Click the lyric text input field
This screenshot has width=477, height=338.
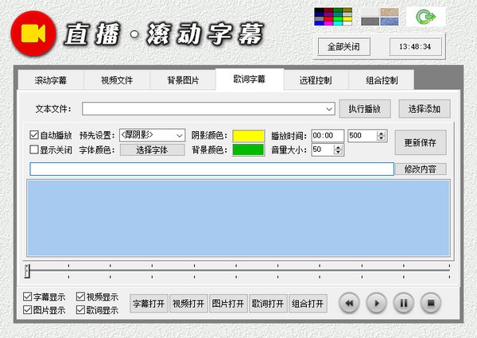(211, 169)
